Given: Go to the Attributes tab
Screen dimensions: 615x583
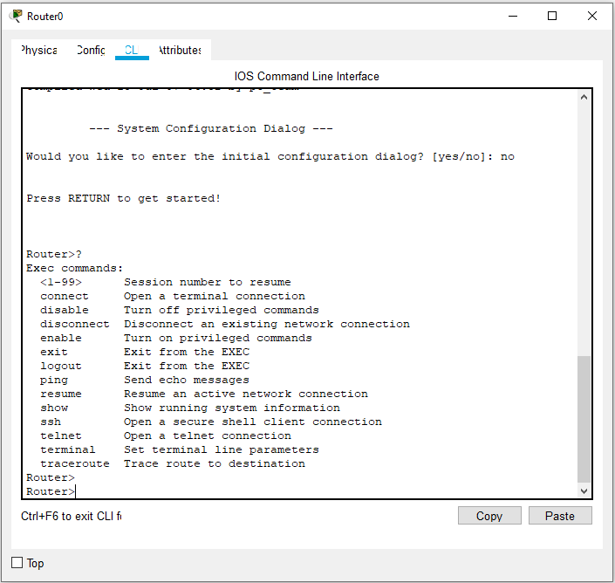Looking at the screenshot, I should pos(179,50).
